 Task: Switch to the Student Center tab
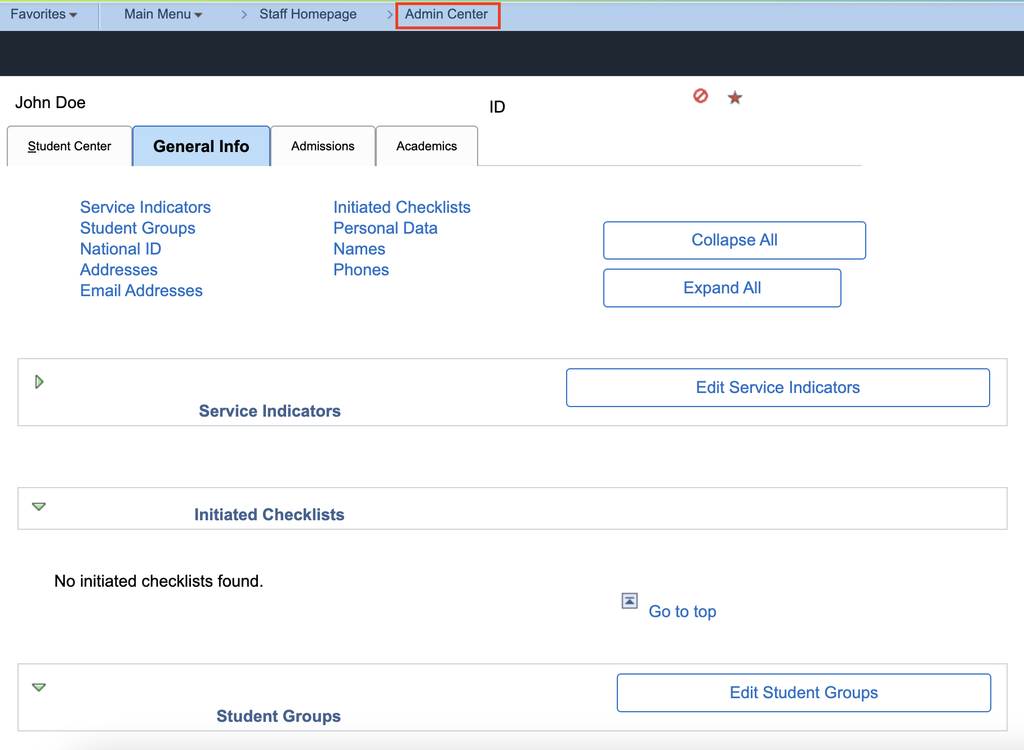click(69, 146)
